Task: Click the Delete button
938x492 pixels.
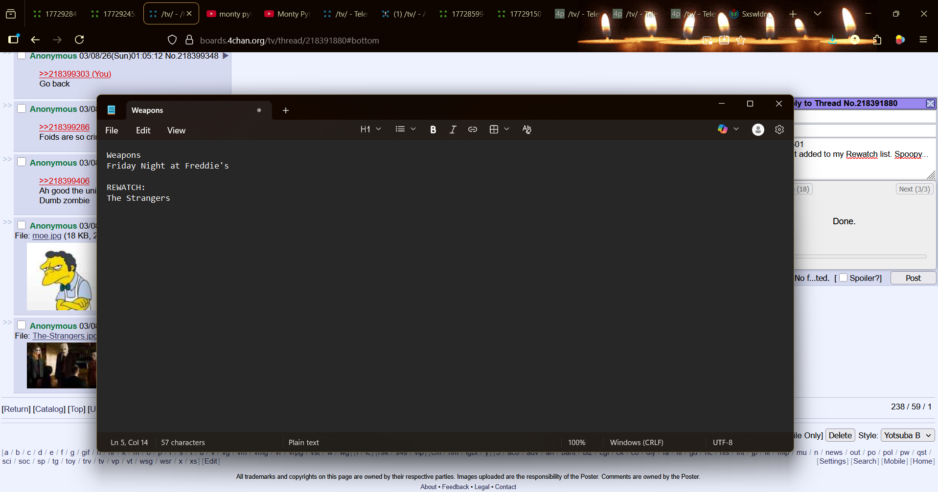Action: pyautogui.click(x=840, y=435)
